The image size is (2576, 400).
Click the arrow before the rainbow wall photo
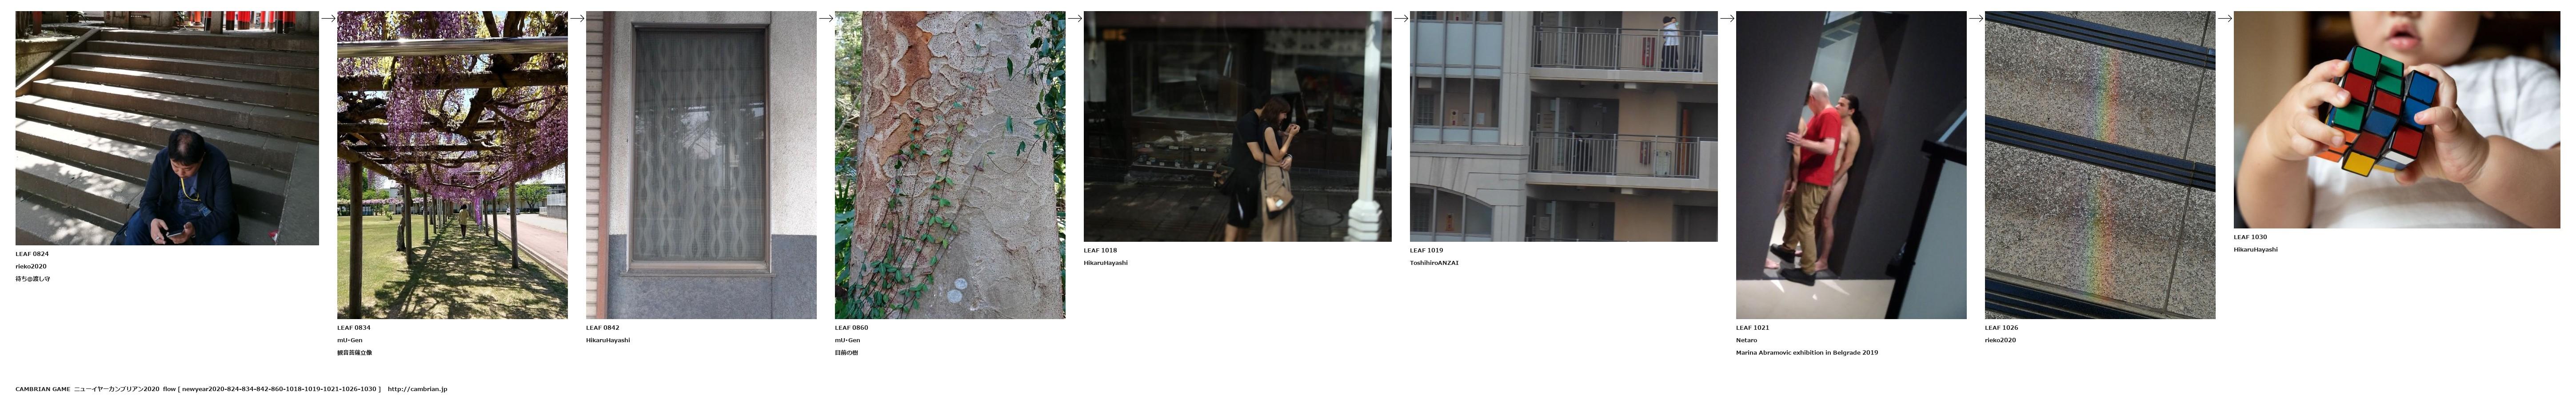[1976, 18]
